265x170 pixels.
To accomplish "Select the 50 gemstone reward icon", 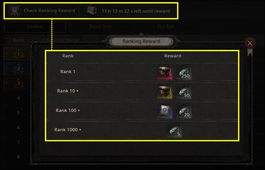I will 184,91.
